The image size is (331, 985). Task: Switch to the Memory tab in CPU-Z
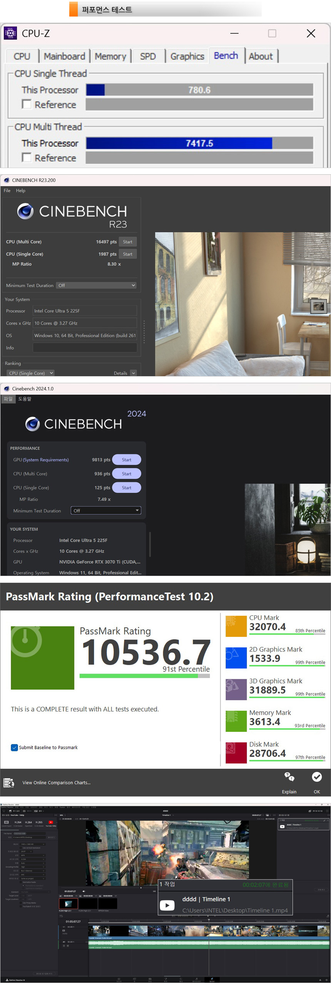110,57
